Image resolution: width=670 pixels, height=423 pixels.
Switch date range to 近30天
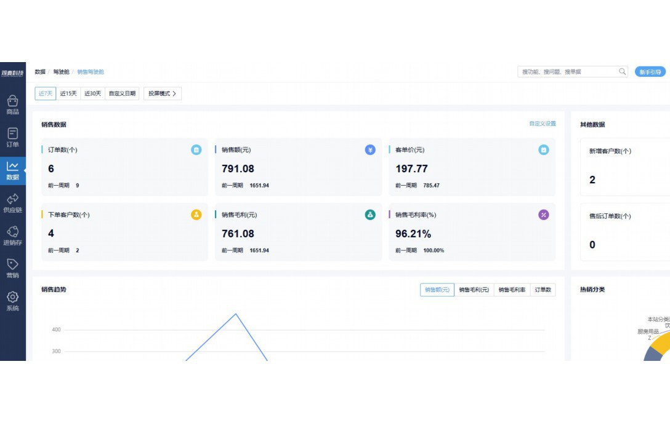92,93
